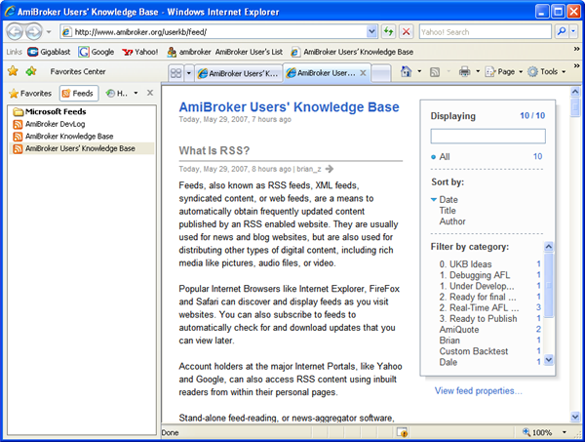The width and height of the screenshot is (585, 442).
Task: Click the Stop loading icon
Action: pyautogui.click(x=406, y=31)
